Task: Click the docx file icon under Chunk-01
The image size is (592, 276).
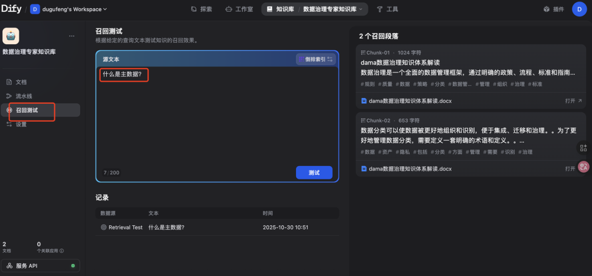Action: click(x=364, y=101)
